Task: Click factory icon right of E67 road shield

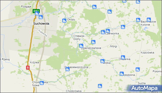Action: pyautogui.click(x=41, y=17)
